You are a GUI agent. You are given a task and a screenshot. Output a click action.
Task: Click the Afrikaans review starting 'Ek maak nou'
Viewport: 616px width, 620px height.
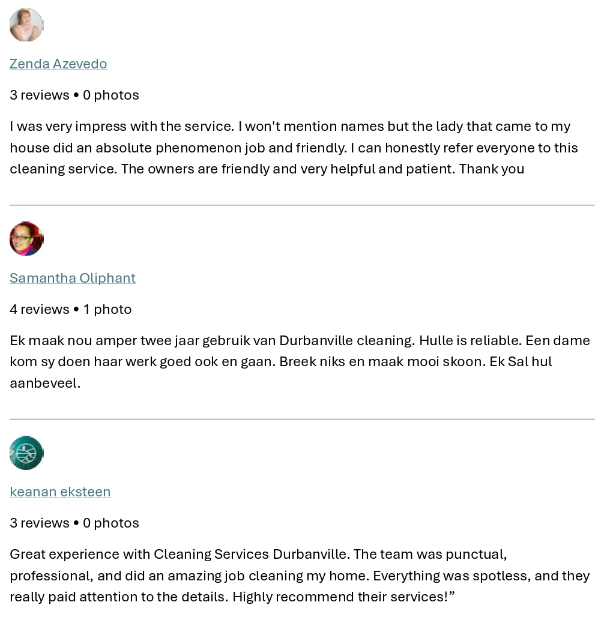click(300, 361)
